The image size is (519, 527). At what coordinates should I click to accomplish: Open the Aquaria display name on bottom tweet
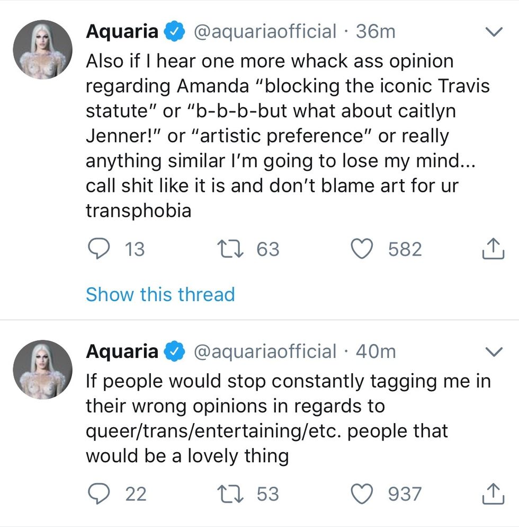point(122,351)
